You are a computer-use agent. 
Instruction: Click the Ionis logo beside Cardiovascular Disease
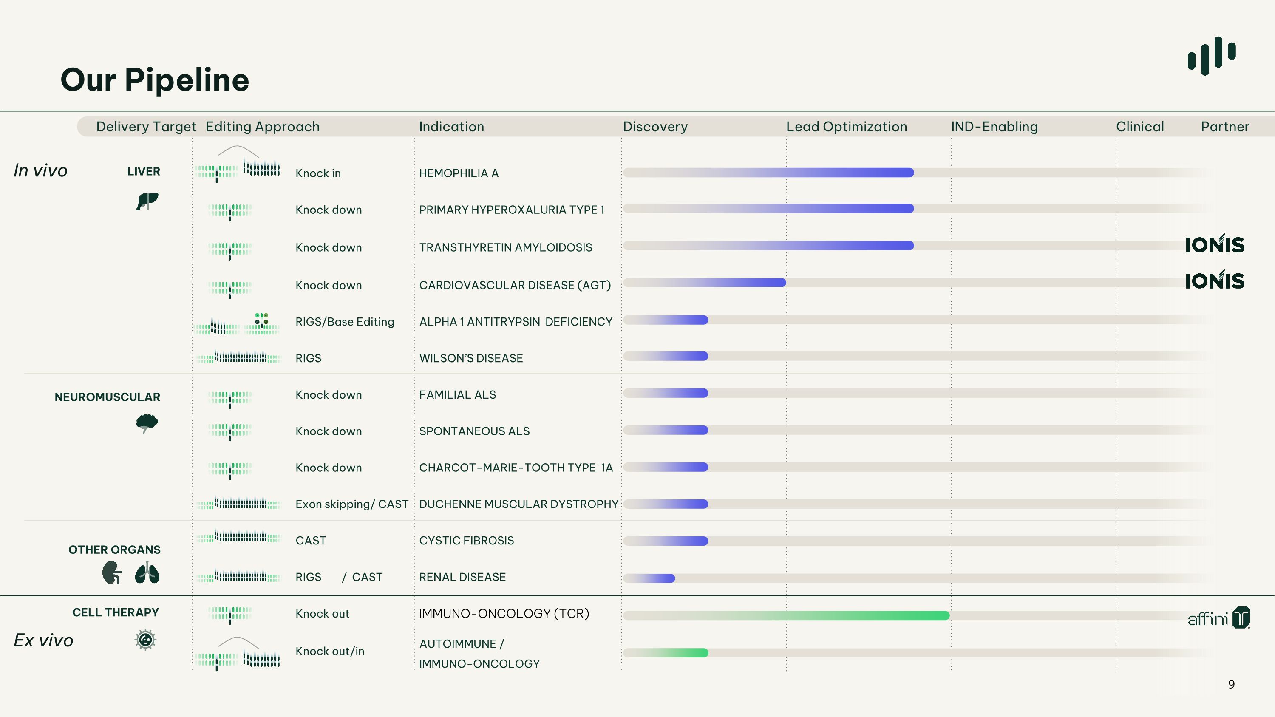(1215, 280)
